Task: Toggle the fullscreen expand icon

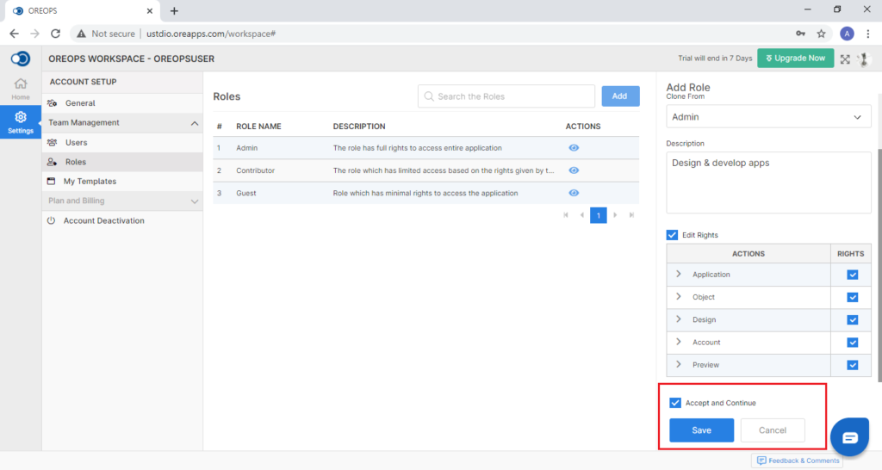Action: pyautogui.click(x=845, y=59)
